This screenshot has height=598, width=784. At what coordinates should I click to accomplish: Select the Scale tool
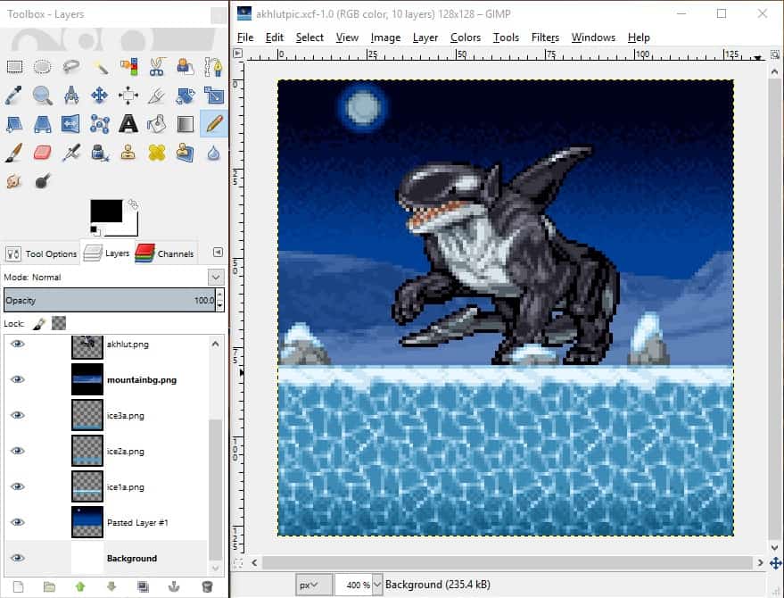click(x=214, y=96)
